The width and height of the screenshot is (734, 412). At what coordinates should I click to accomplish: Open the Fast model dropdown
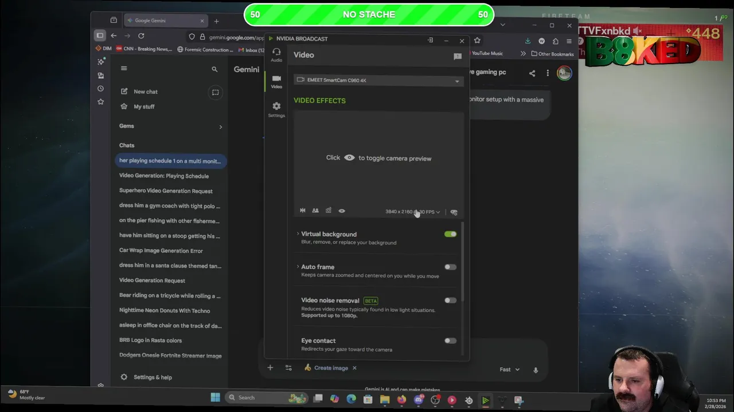pos(509,370)
